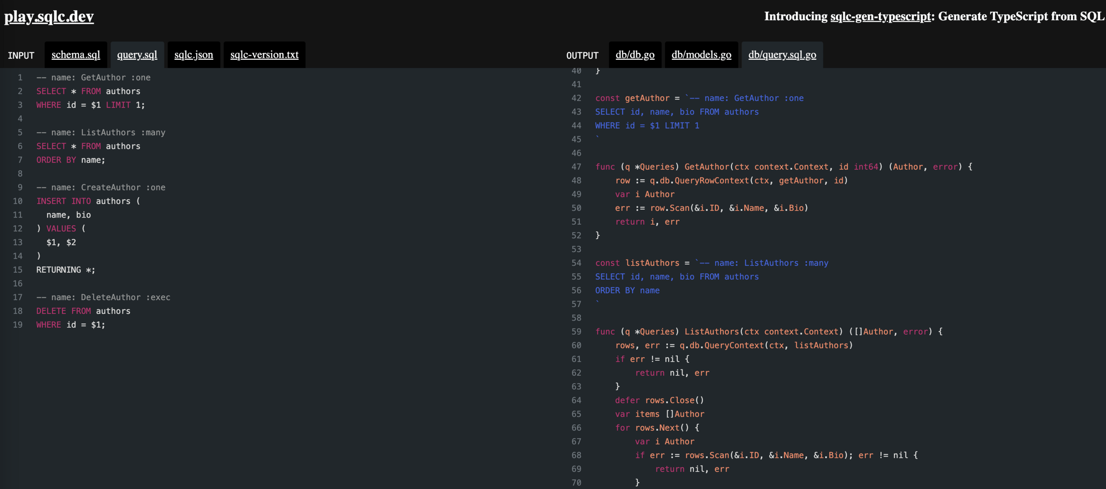Show the db/db.go output file
Viewport: 1106px width, 489px height.
(x=635, y=55)
